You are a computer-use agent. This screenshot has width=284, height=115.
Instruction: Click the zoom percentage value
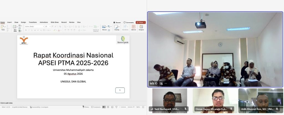coord(138,107)
